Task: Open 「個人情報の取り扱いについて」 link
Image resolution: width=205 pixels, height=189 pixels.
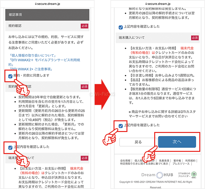Action: 33,55
